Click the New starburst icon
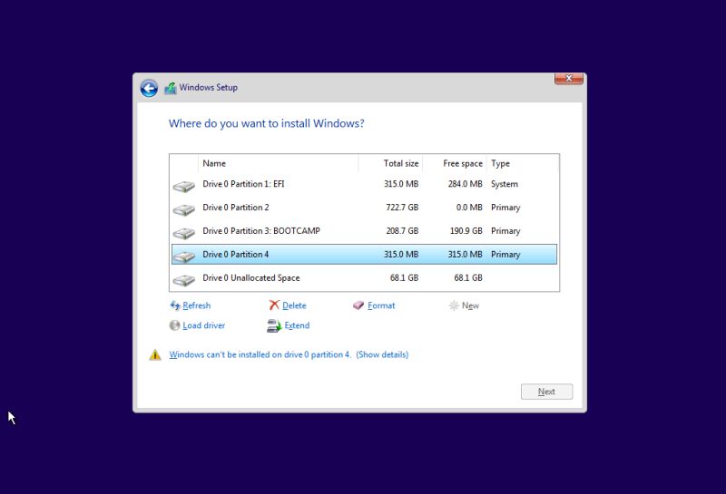Screen dimensions: 726x494 [x=454, y=305]
